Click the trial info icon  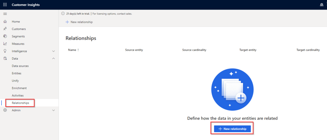63,14
